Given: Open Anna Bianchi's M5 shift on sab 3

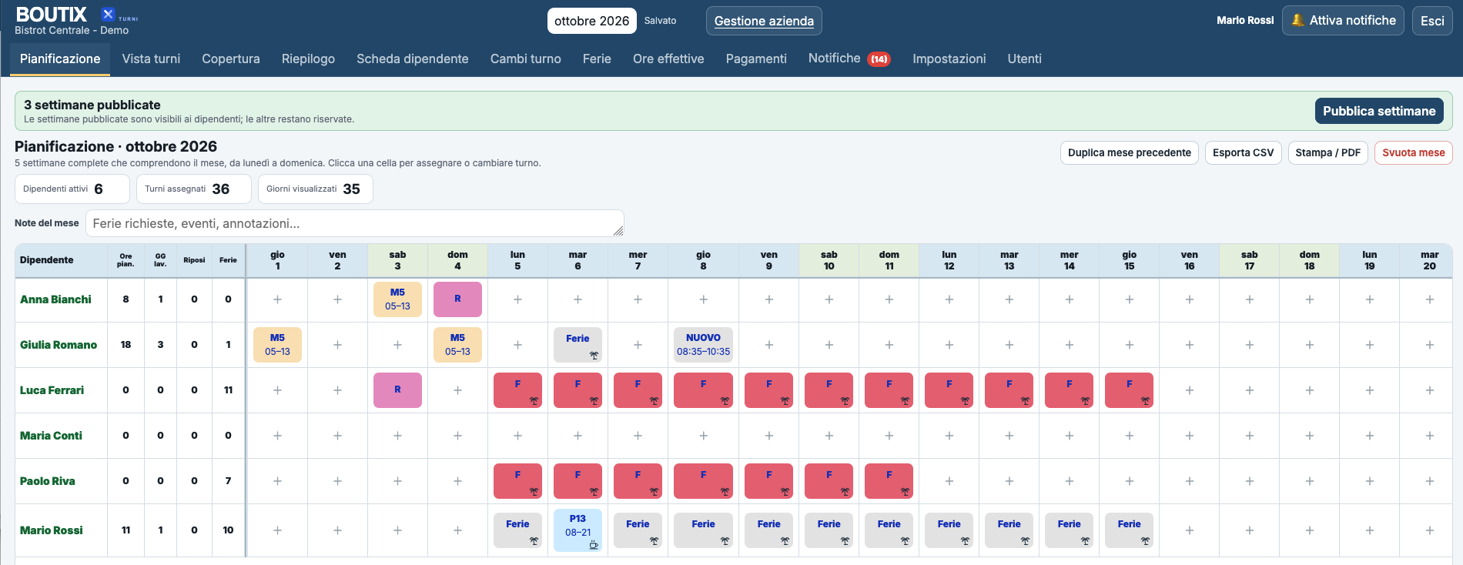Looking at the screenshot, I should coord(397,299).
